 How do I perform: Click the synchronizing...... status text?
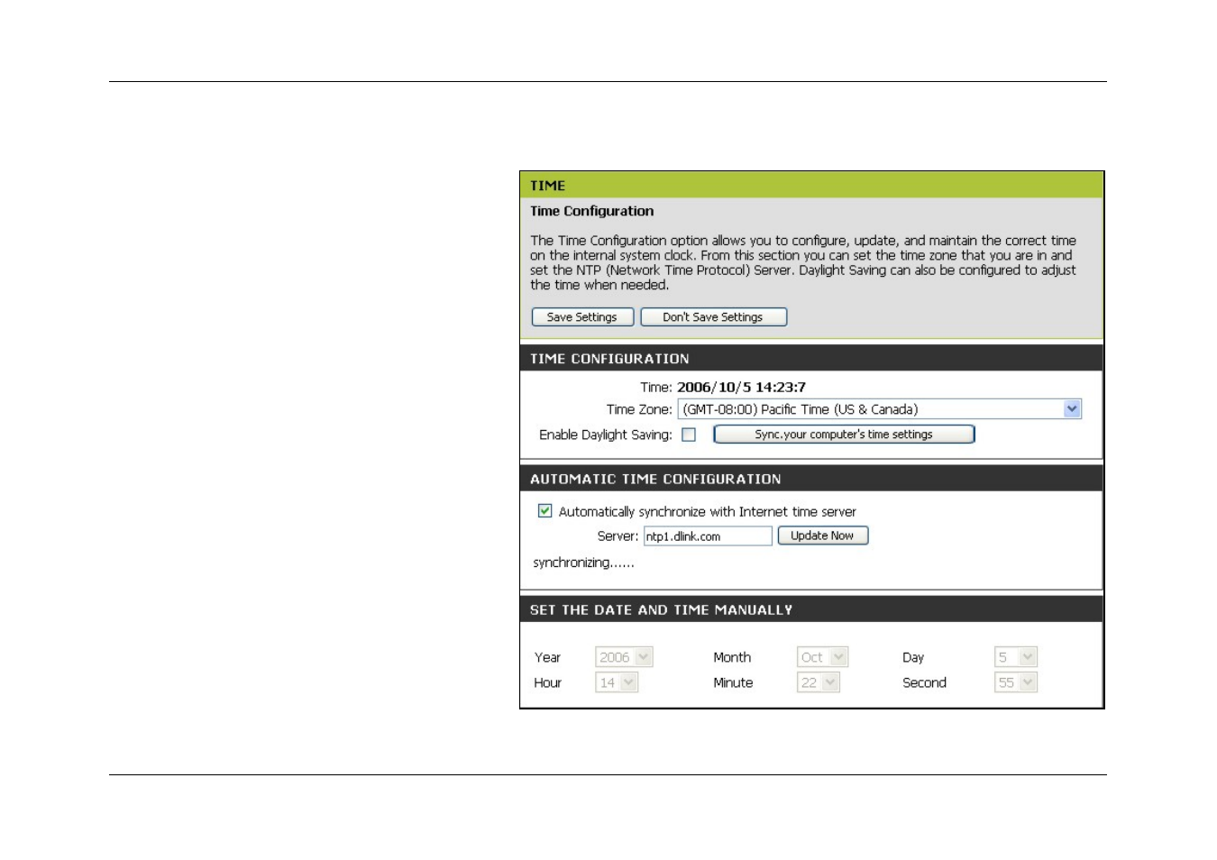pos(583,563)
